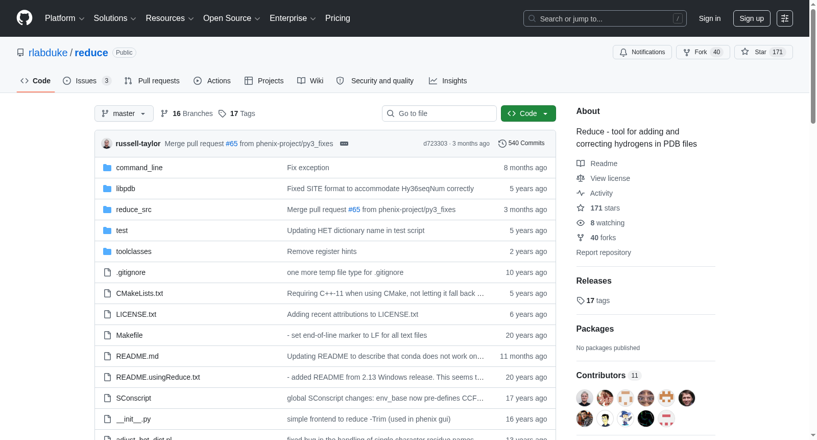This screenshot has width=817, height=440.
Task: Fork the repository using Fork button
Action: tap(703, 52)
